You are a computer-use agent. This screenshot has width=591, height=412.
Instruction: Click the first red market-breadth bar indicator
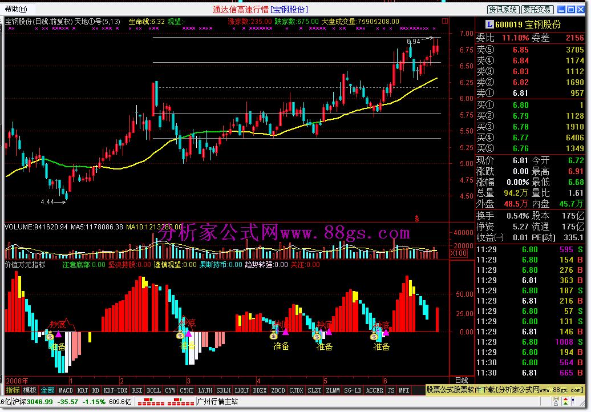pos(151,402)
